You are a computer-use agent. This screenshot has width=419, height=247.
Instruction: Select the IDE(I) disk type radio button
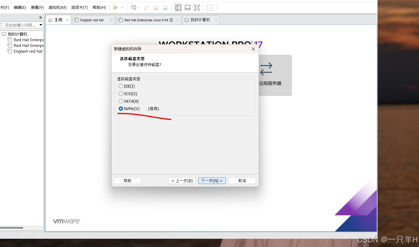coord(121,86)
